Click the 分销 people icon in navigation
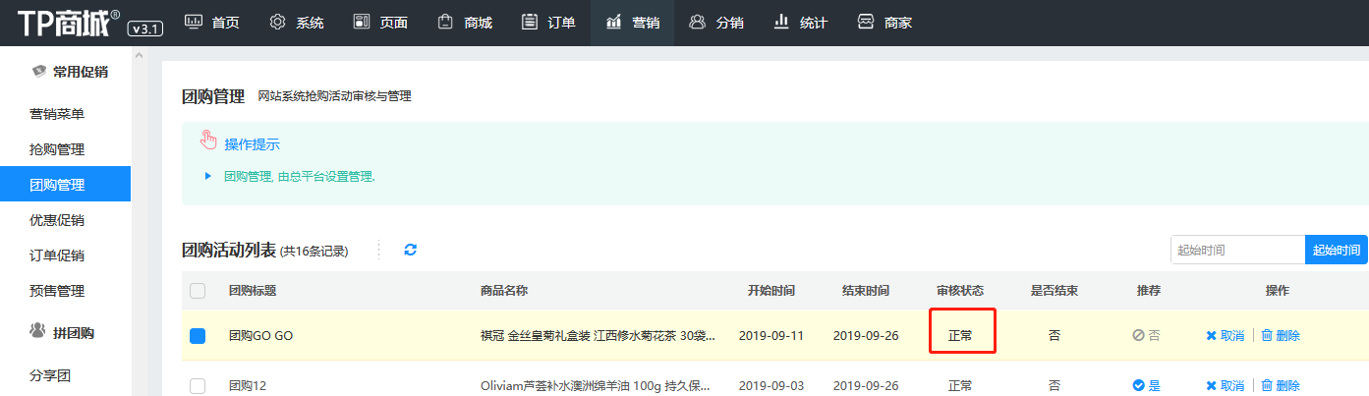Screen dimensions: 1369x396 [698, 22]
